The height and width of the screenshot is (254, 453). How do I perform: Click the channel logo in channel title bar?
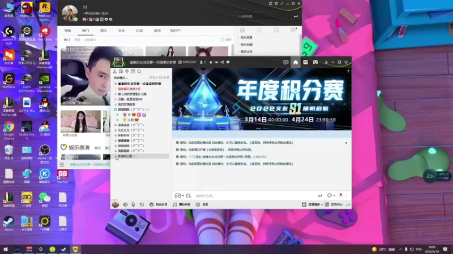click(x=118, y=62)
